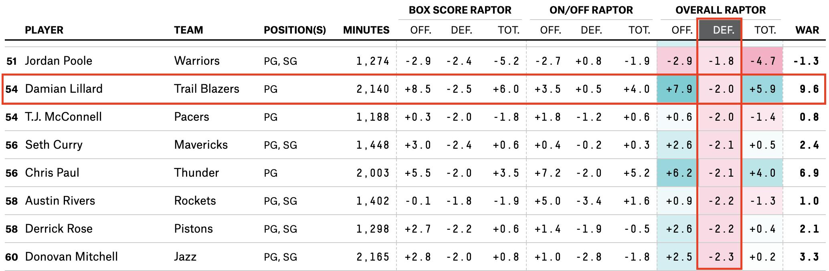
Task: Open Chris Paul's player name
Action: 52,173
